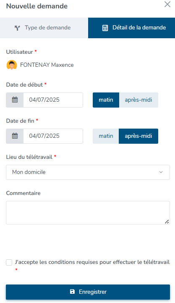The width and height of the screenshot is (175, 303).
Task: Click the branching icon in the Type de demande tab
Action: pos(17,28)
